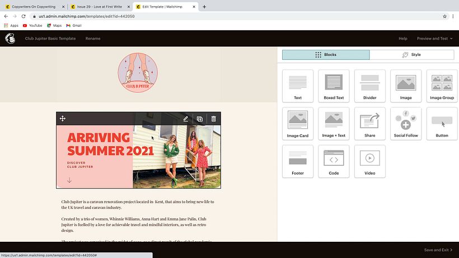Delete the selected block with trash icon
Screen dimensions: 459x258
pyautogui.click(x=213, y=119)
